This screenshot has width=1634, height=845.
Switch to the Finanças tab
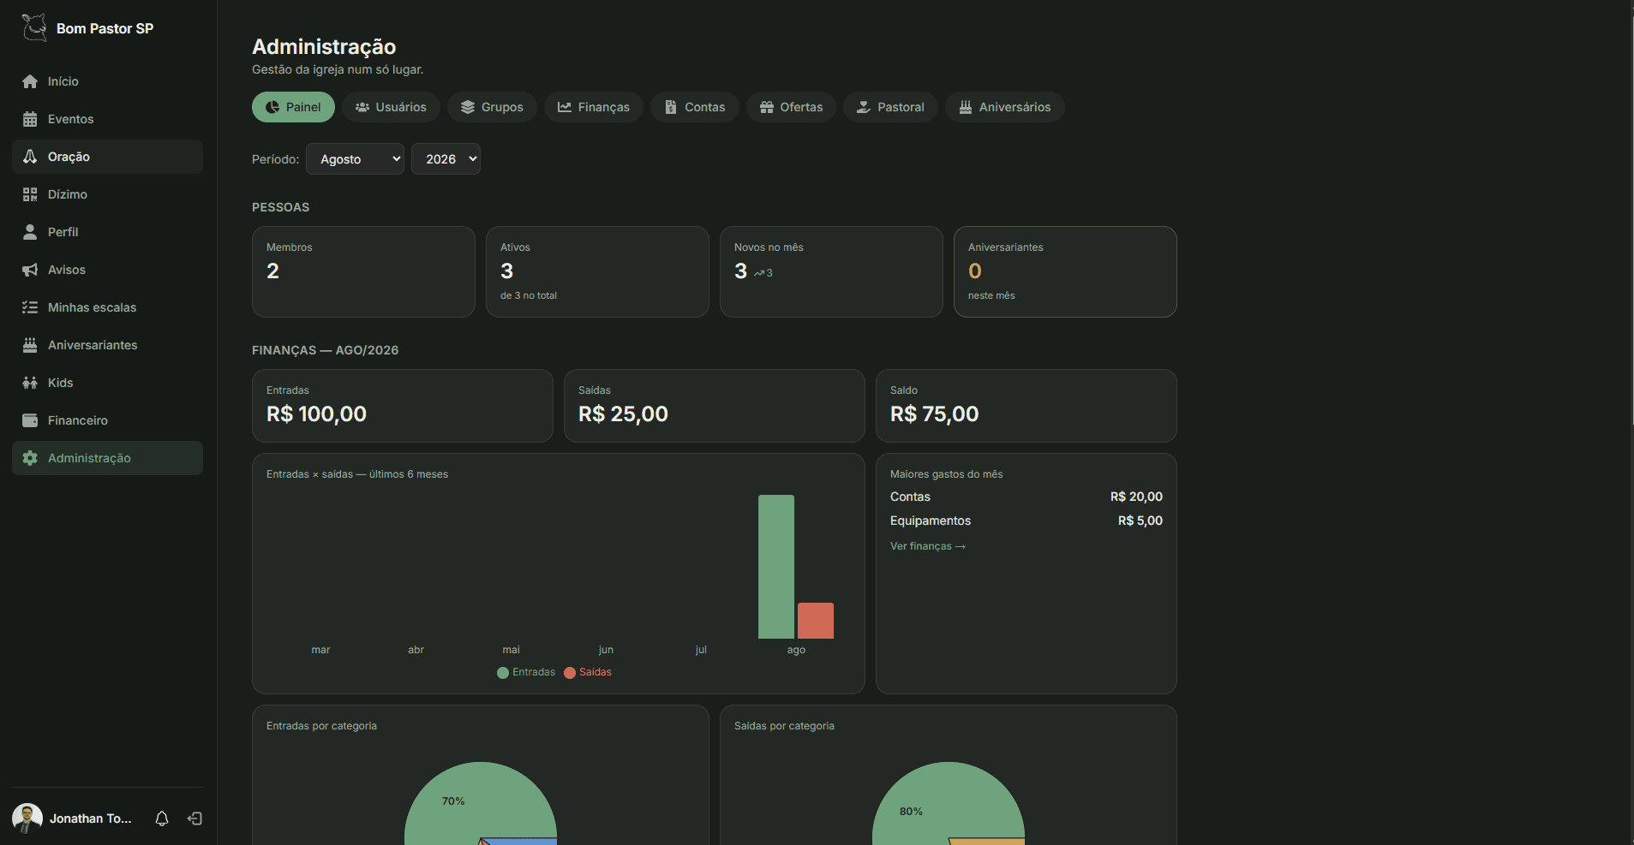pyautogui.click(x=594, y=107)
